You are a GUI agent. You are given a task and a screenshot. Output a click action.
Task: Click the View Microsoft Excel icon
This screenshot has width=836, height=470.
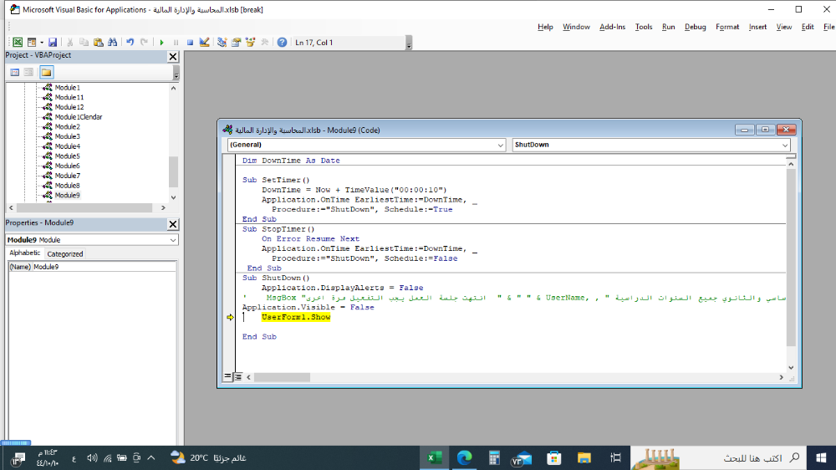pyautogui.click(x=18, y=42)
